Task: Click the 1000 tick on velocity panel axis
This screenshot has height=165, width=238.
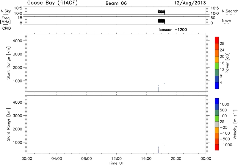Action: [x=17, y=142]
